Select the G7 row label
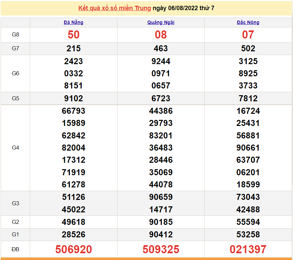The image size is (293, 260). (16, 49)
